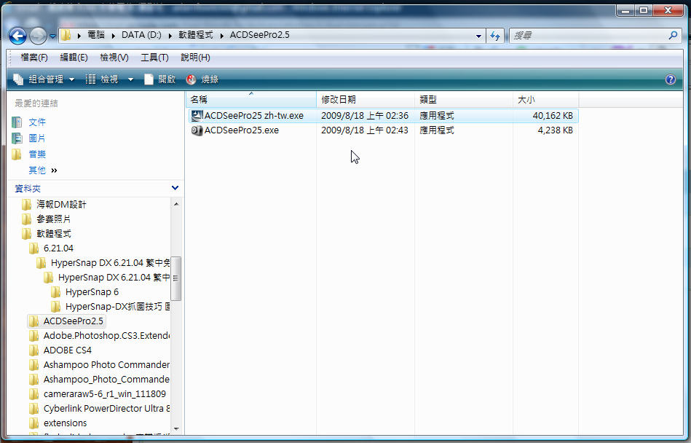Click the 圖片 pictures icon in favorites
The height and width of the screenshot is (443, 691).
[x=17, y=138]
